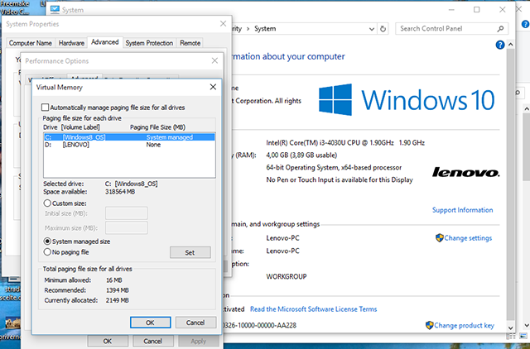Screen dimensions: 530x349
Task: Click the Maximum size input field
Action: click(126, 227)
